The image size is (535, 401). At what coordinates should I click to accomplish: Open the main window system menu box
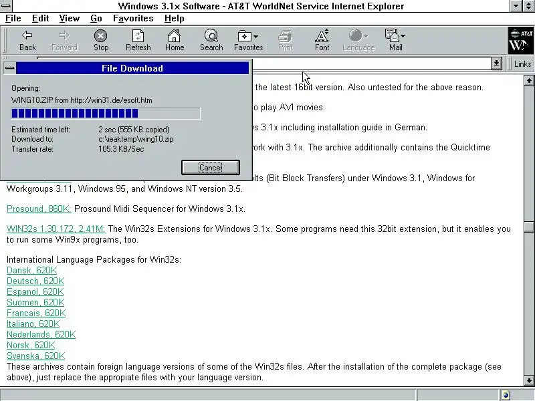click(6, 6)
